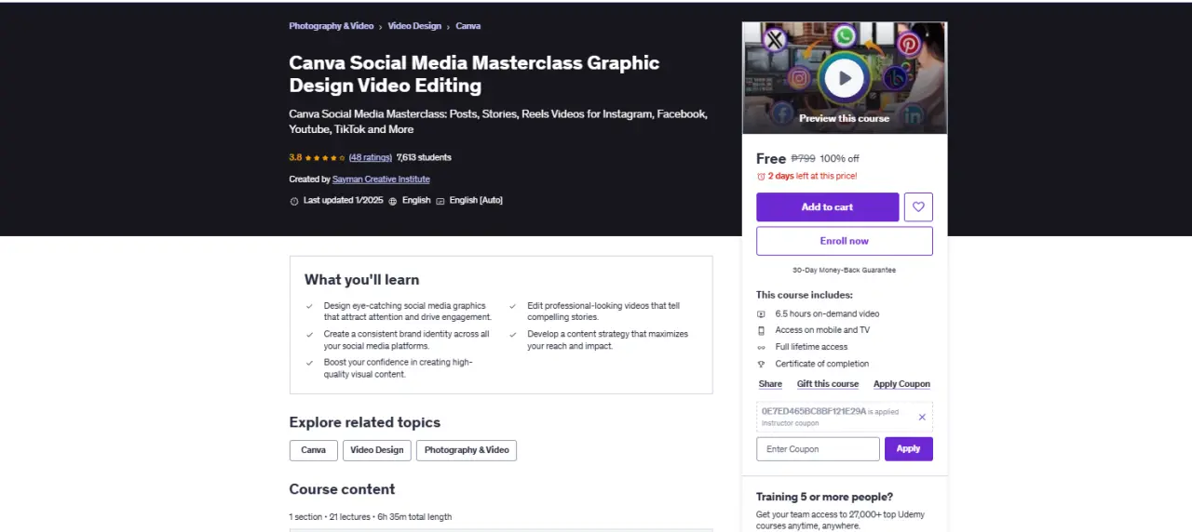Click the Share link
This screenshot has height=532, width=1192.
pos(770,384)
